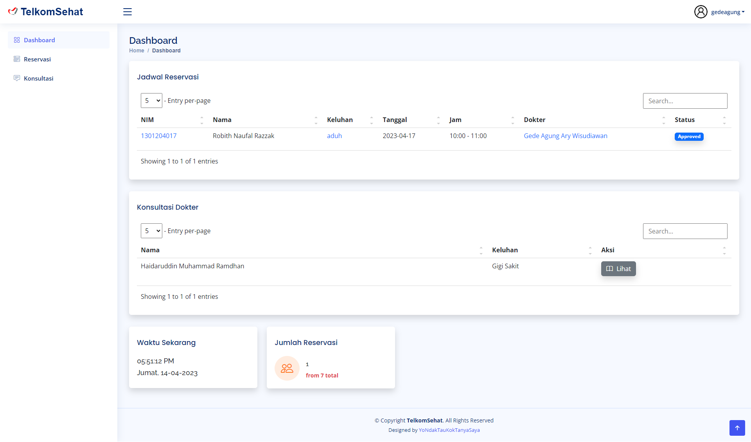
Task: Focus the Jadwal Reservasi search field
Action: point(685,101)
